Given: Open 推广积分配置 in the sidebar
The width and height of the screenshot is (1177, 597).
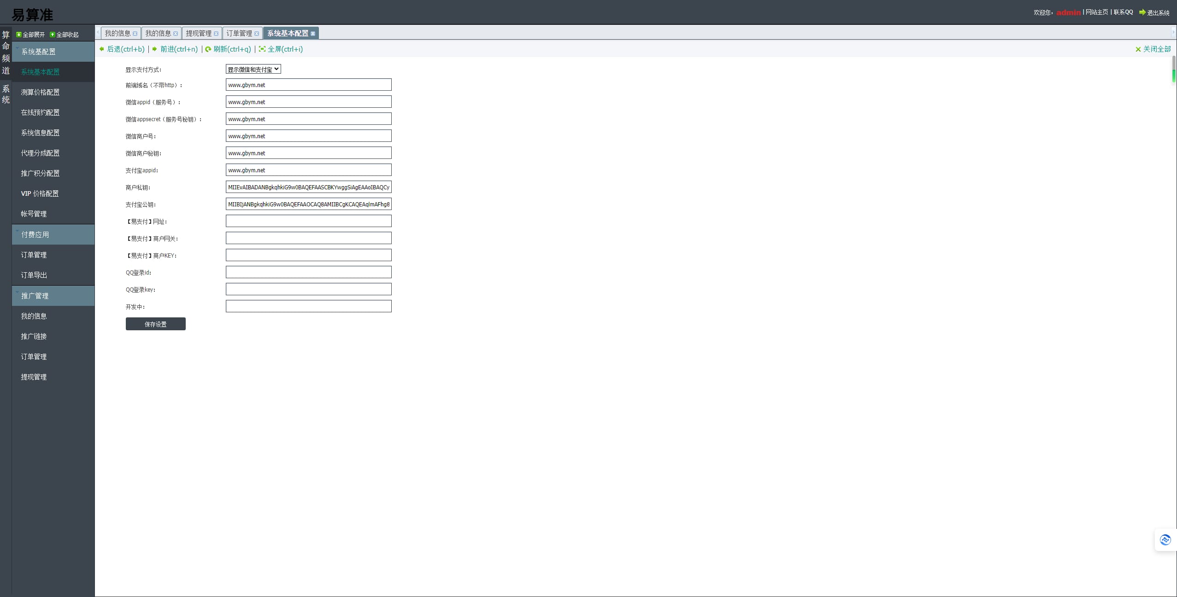Looking at the screenshot, I should tap(53, 173).
